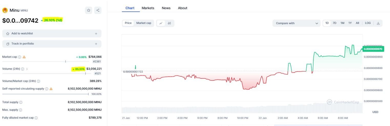Open circulating supply info icon
This screenshot has width=390, height=126.
tap(47, 89)
